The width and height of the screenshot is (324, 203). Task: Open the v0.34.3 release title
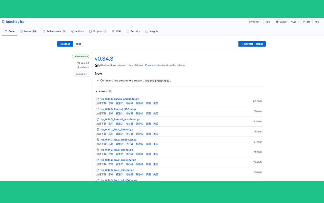(104, 59)
